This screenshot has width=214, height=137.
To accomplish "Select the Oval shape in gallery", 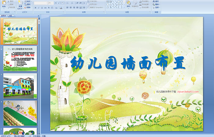I will point(121,2).
